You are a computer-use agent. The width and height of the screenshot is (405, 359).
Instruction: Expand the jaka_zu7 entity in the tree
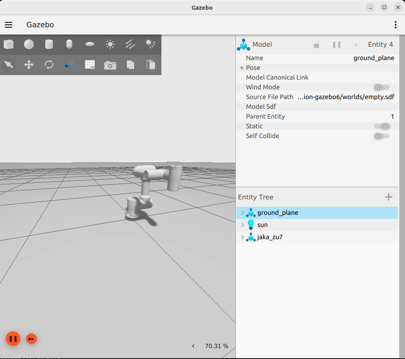(242, 237)
